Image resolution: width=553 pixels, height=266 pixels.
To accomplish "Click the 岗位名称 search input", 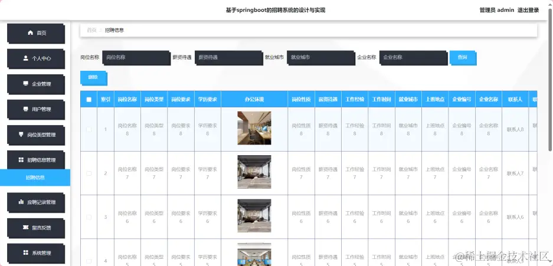I will [136, 58].
